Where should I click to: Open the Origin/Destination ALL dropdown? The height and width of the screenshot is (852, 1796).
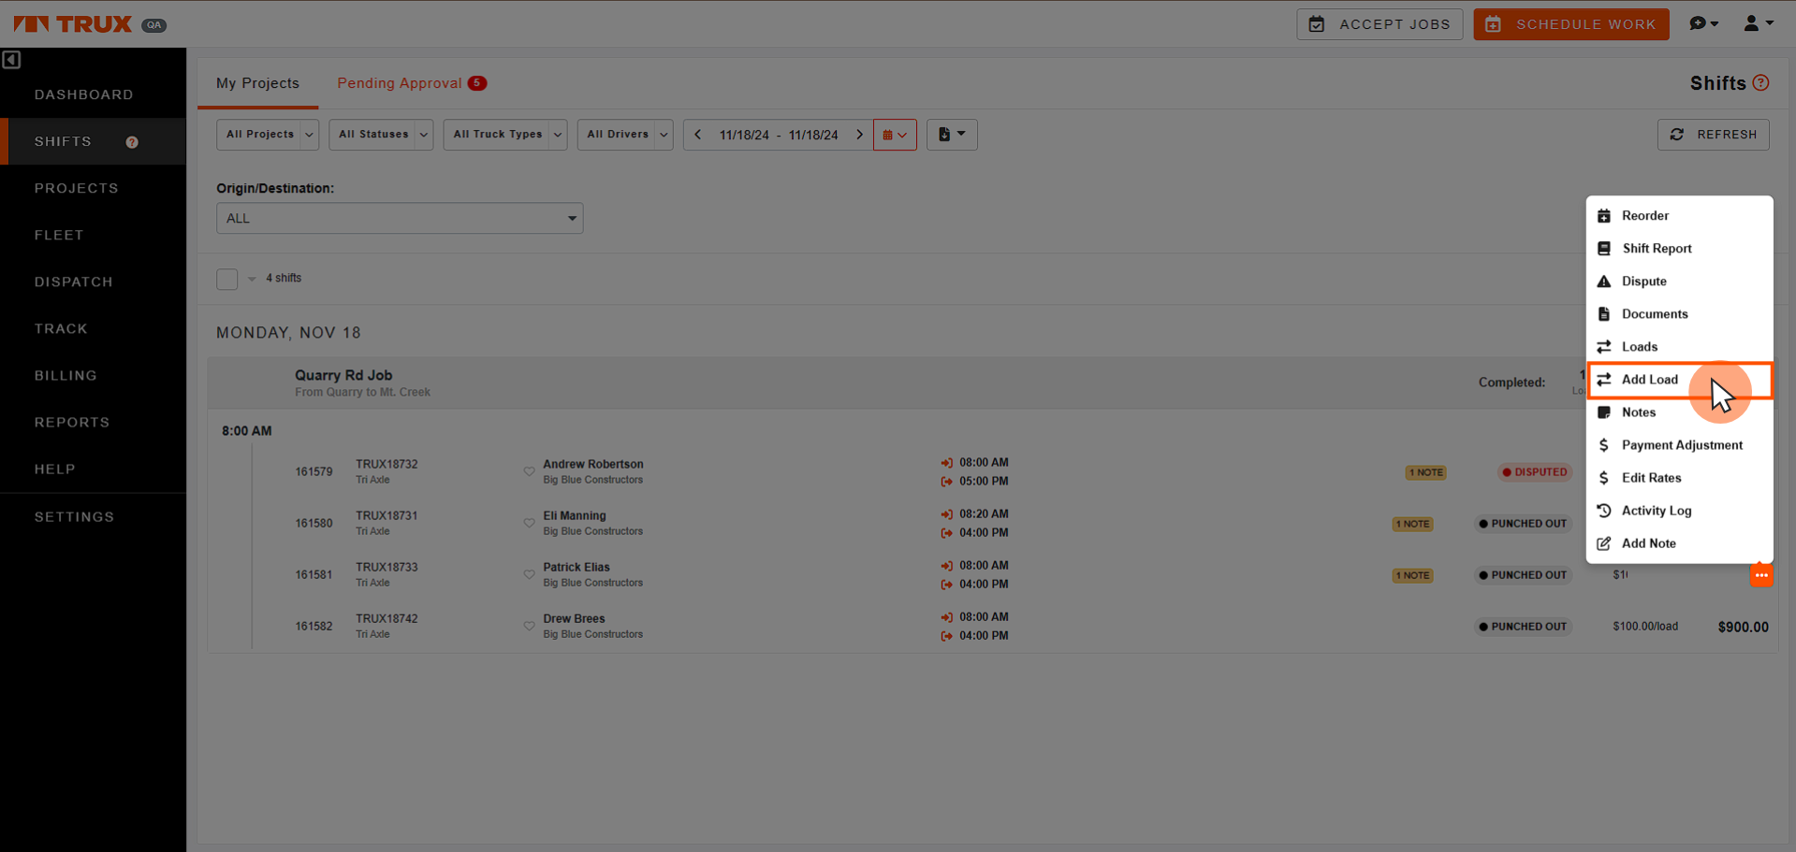pos(400,218)
